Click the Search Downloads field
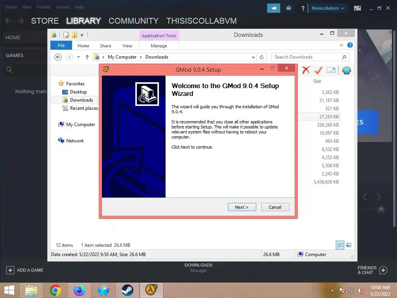Screen dimensions: 397x298 click(x=310, y=57)
